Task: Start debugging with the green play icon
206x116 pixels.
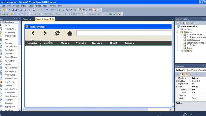Action: click(60, 10)
